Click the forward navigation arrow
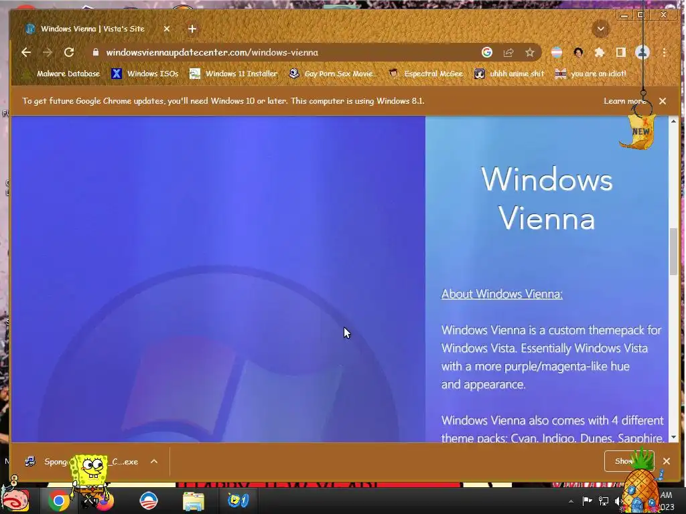This screenshot has height=514, width=686. [x=48, y=52]
